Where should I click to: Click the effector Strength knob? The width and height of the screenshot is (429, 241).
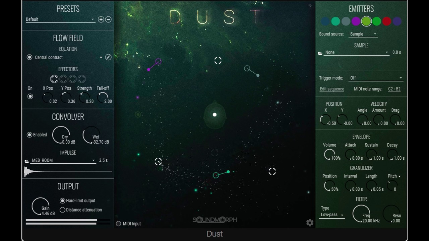pyautogui.click(x=84, y=98)
